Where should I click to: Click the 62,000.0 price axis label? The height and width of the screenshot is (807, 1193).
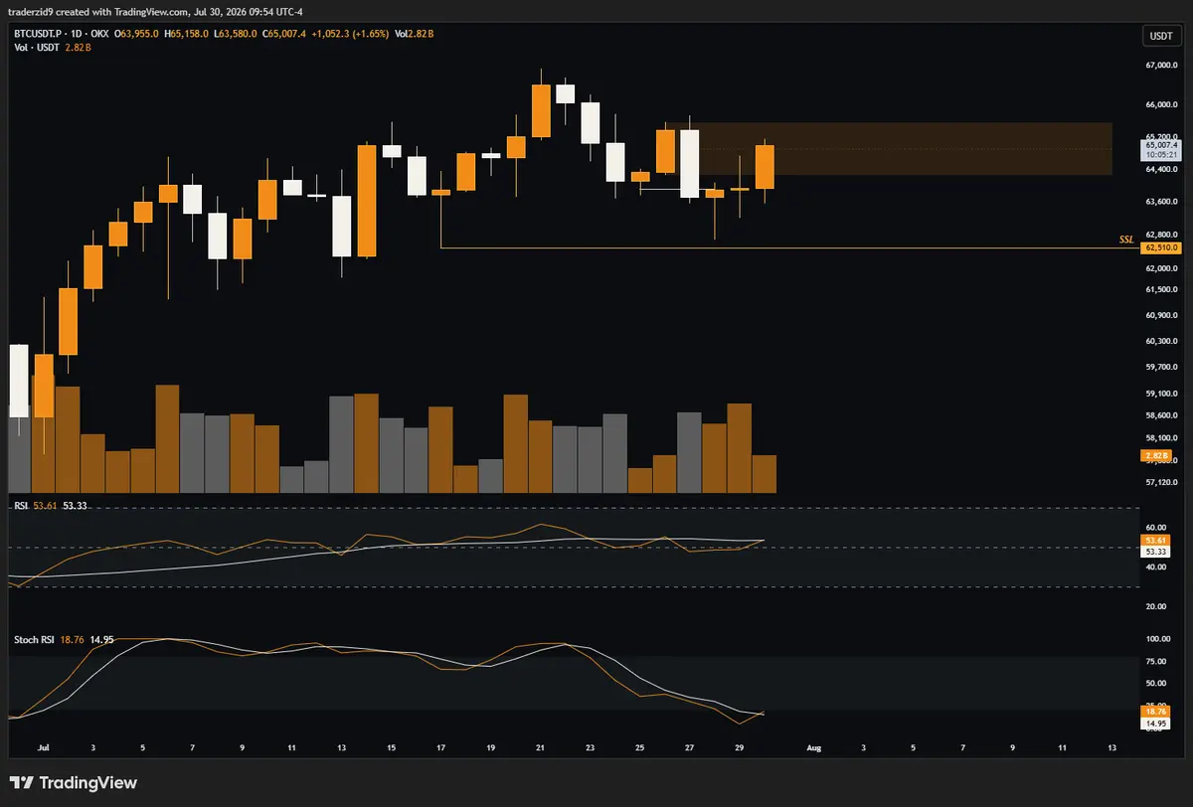[x=1160, y=268]
